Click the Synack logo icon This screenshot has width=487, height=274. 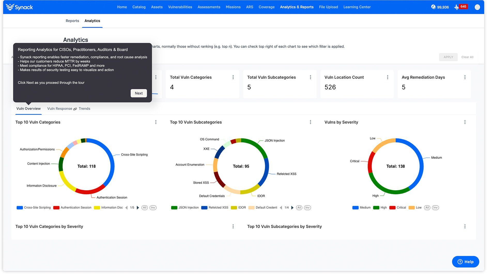click(10, 7)
